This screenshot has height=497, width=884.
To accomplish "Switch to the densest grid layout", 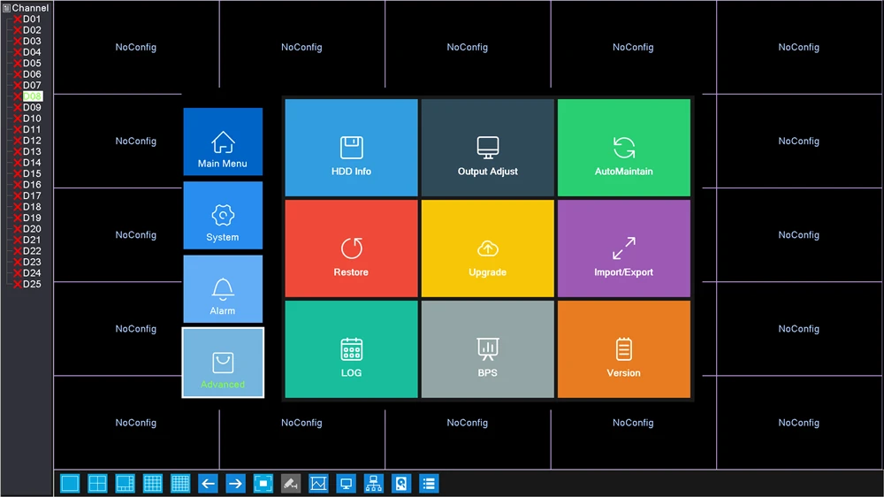I will pyautogui.click(x=180, y=484).
